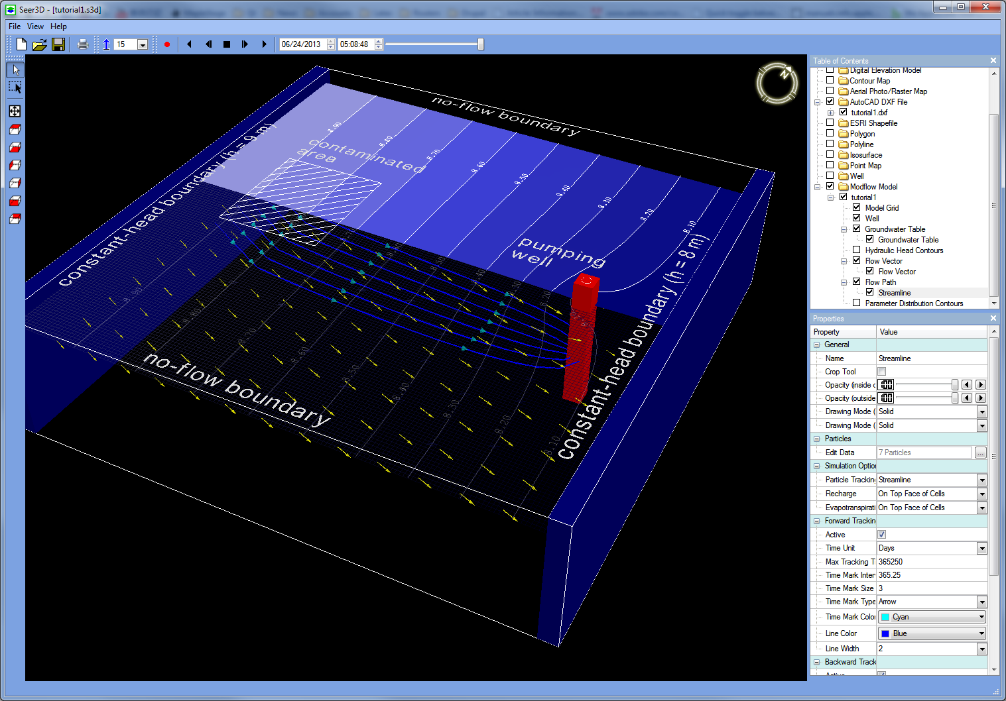1006x701 pixels.
Task: Collapse the Particles property group
Action: click(817, 439)
